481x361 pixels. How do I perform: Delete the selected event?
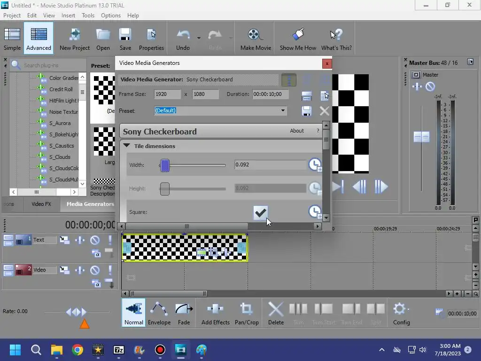coord(276,313)
